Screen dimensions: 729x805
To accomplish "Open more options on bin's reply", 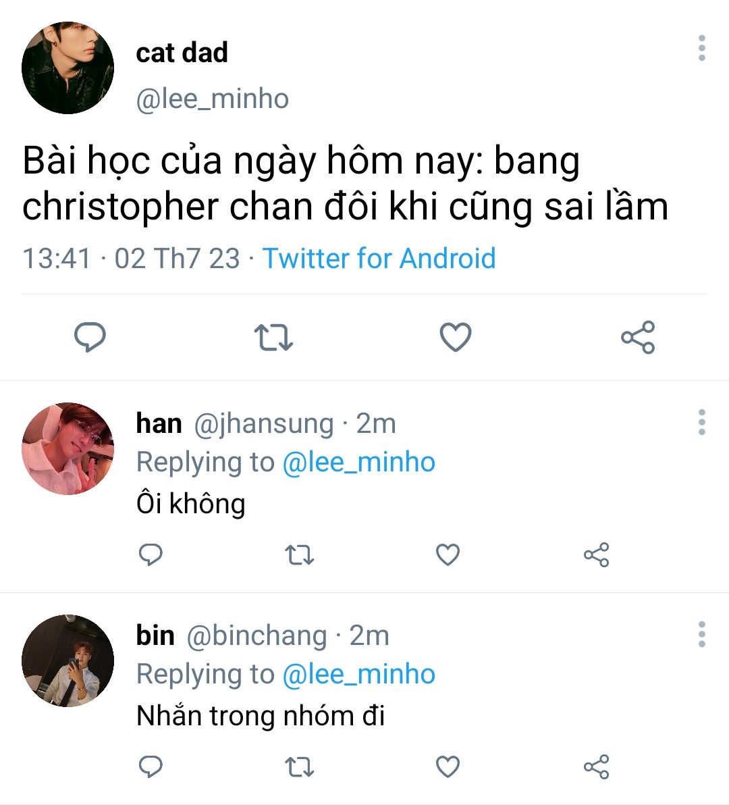I will point(702,634).
